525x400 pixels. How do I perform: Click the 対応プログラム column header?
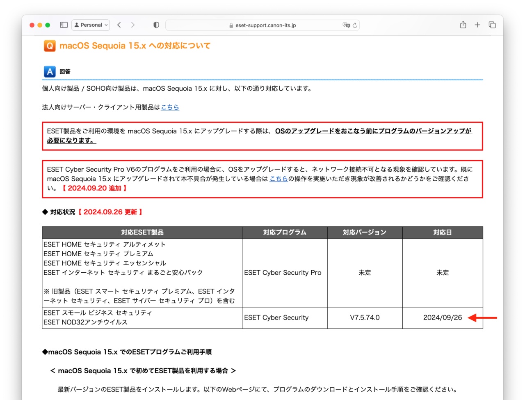pyautogui.click(x=285, y=232)
